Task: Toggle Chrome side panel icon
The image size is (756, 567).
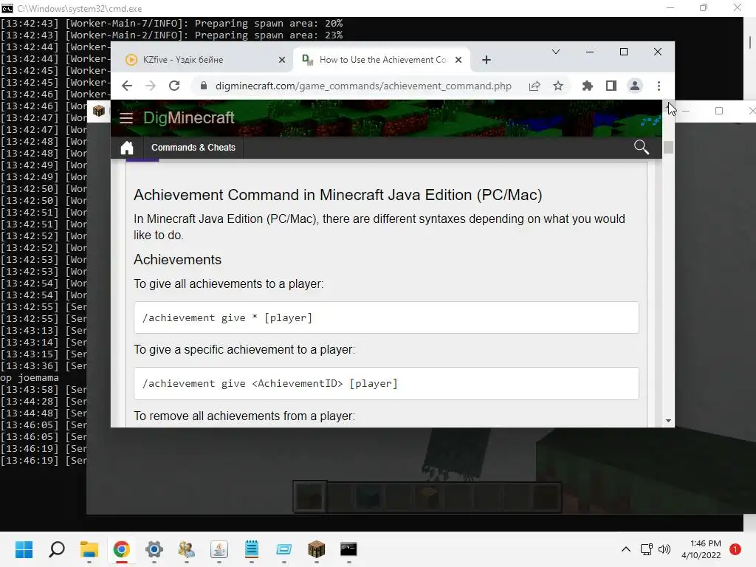Action: [x=611, y=86]
